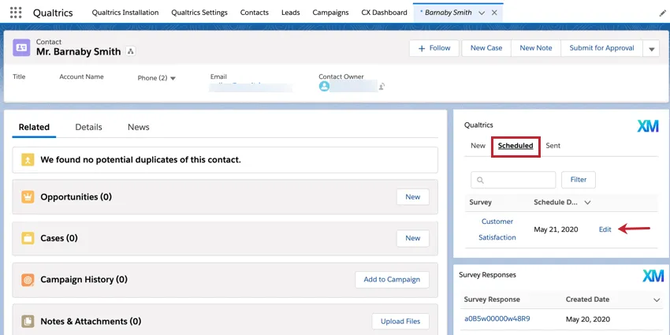
Task: Click the change owner icon near Contact Owner
Action: [x=382, y=87]
